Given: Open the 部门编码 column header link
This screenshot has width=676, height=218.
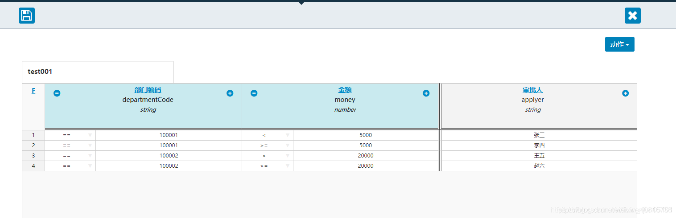Looking at the screenshot, I should point(148,90).
